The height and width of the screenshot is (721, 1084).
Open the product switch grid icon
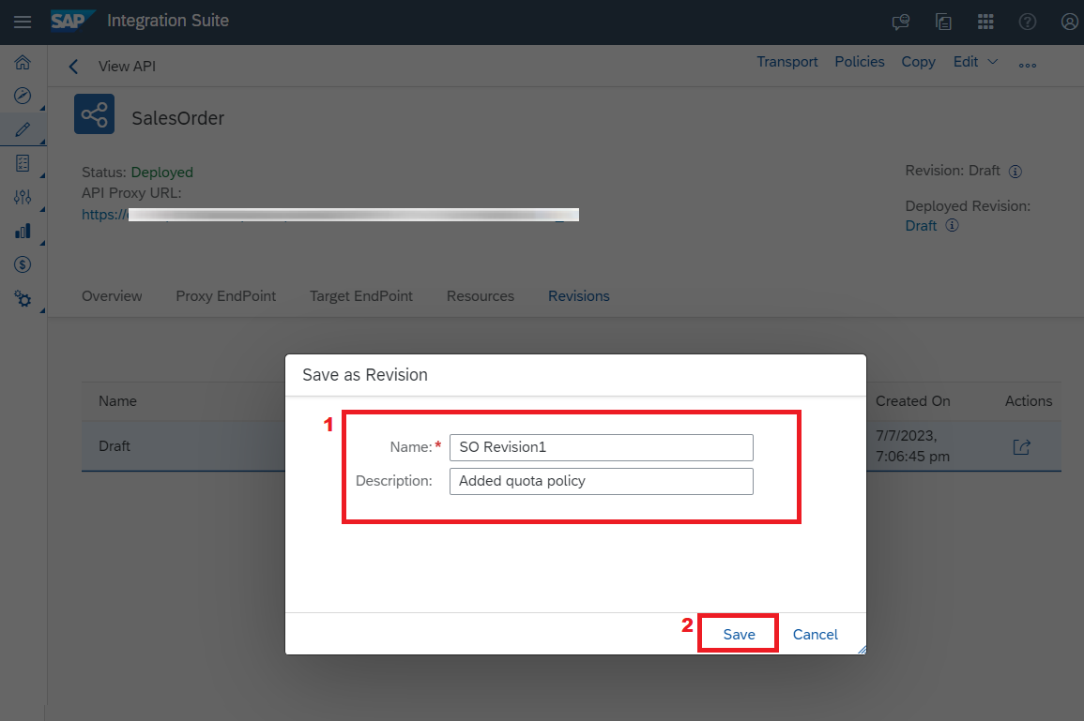[x=985, y=23]
